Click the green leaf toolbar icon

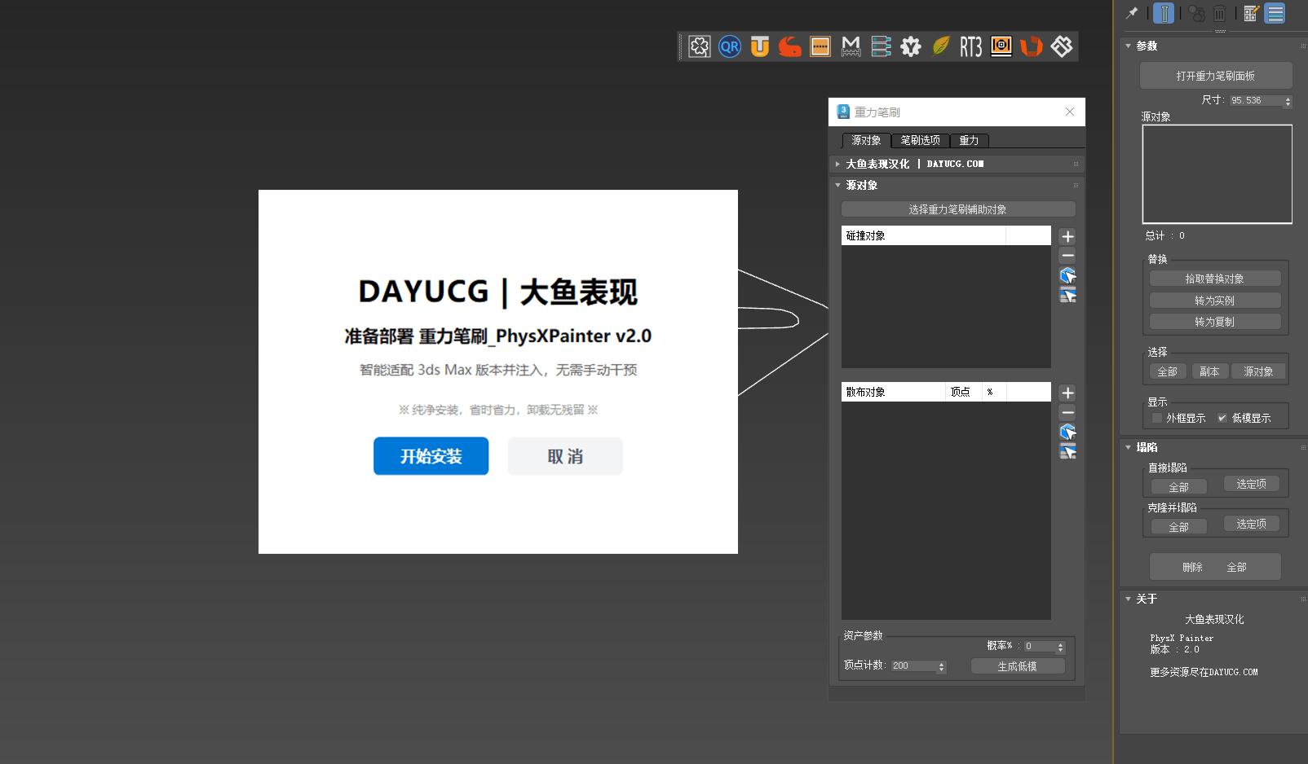tap(941, 46)
